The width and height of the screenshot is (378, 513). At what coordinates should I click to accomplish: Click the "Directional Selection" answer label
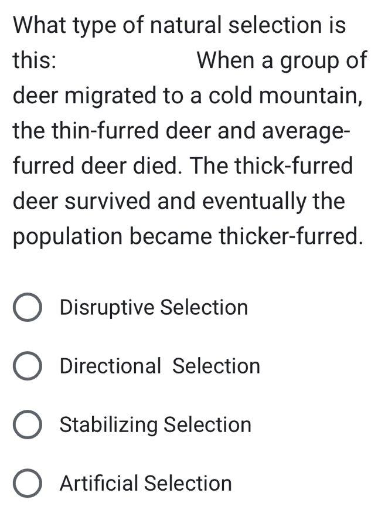click(x=159, y=366)
